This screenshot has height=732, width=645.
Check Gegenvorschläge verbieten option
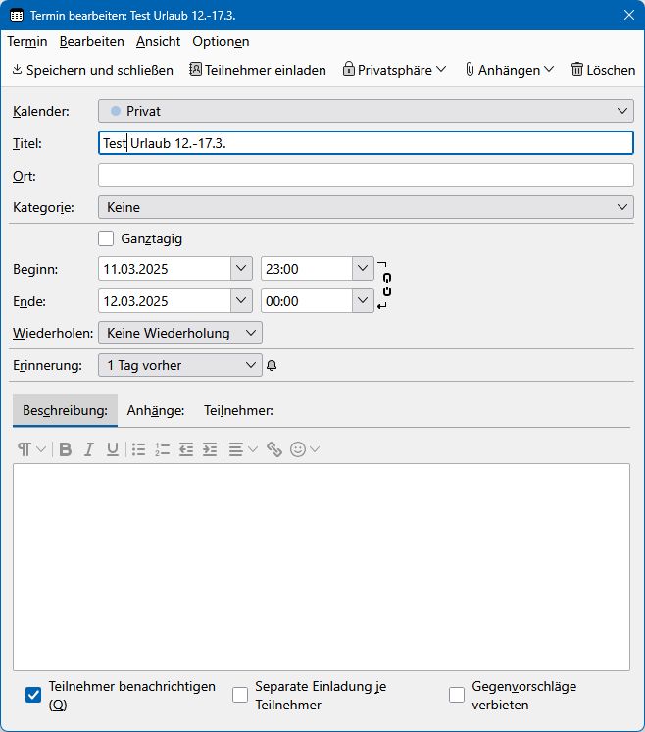[457, 695]
